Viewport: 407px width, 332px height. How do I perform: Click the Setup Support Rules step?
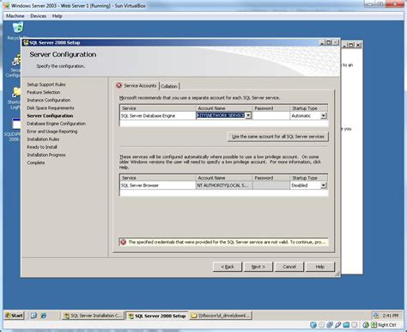click(x=46, y=84)
